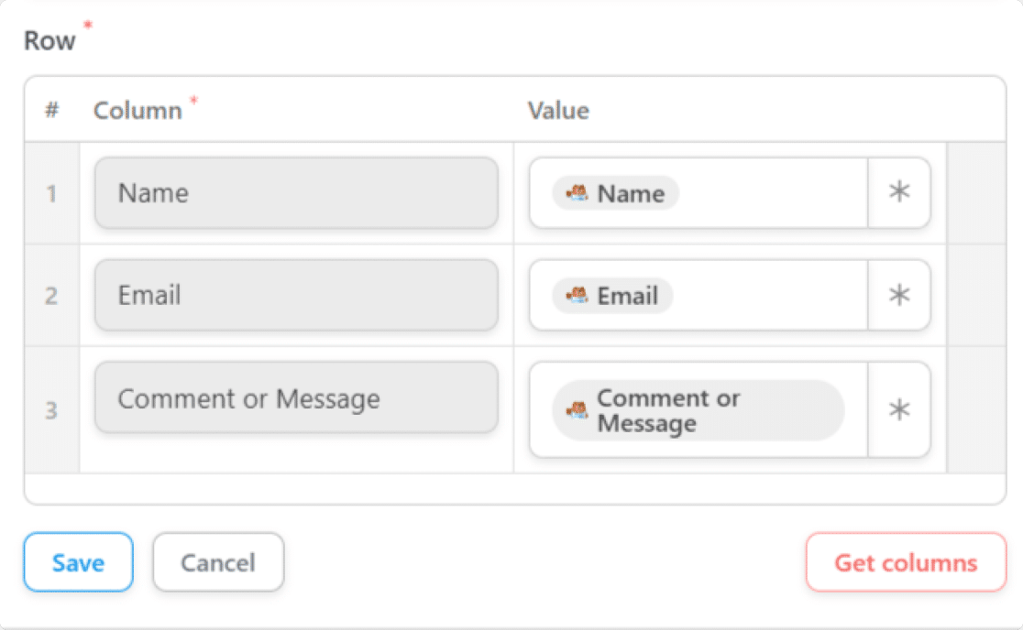
Task: Click the WPForms mascot icon in Email tag
Action: pos(577,296)
